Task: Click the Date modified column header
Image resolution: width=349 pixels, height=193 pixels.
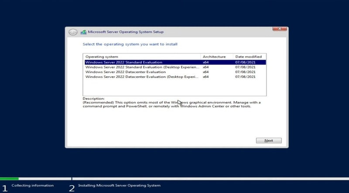Action: (249, 57)
